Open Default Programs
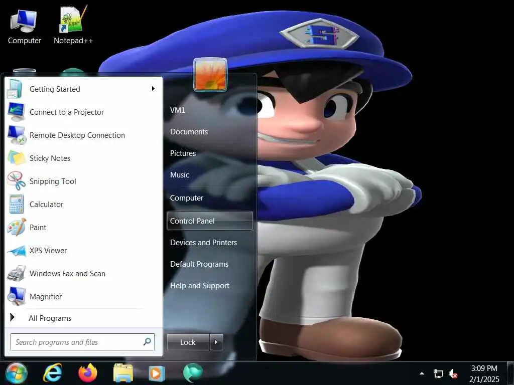 pyautogui.click(x=199, y=264)
